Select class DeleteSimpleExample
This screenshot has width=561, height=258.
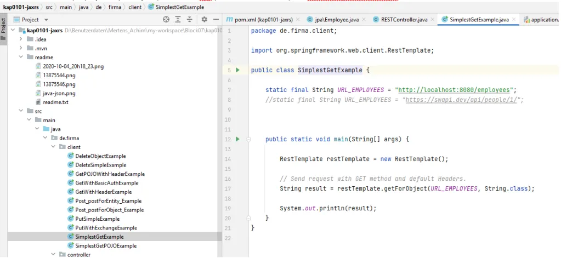[101, 165]
